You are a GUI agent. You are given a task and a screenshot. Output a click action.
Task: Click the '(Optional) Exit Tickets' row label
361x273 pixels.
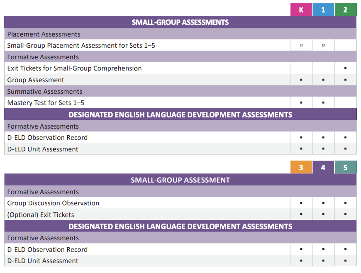pyautogui.click(x=41, y=214)
